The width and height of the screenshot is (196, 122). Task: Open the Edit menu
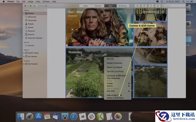click(24, 2)
